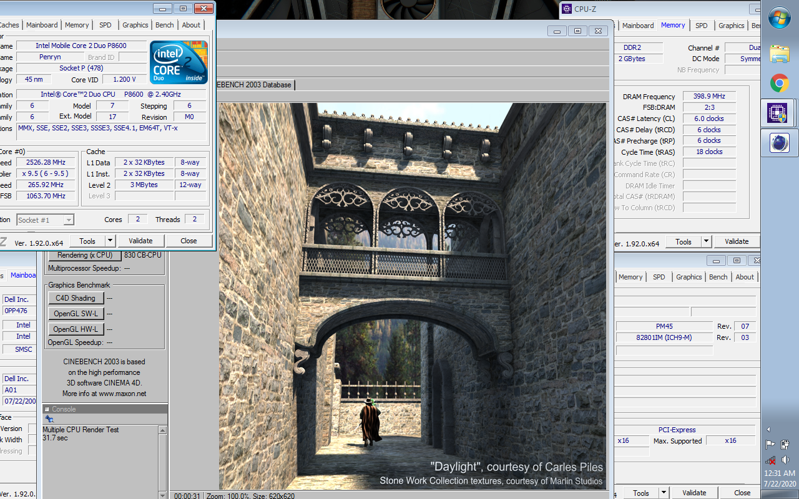The width and height of the screenshot is (799, 499).
Task: Click the 0PP476 mainboard model field
Action: 19,311
